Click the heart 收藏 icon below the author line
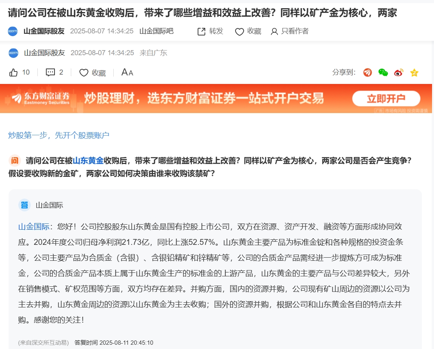Image resolution: width=434 pixels, height=349 pixels. coord(84,73)
